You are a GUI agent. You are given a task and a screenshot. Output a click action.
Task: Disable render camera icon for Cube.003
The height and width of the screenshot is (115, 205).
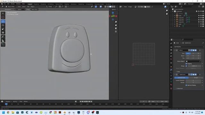coord(203,22)
